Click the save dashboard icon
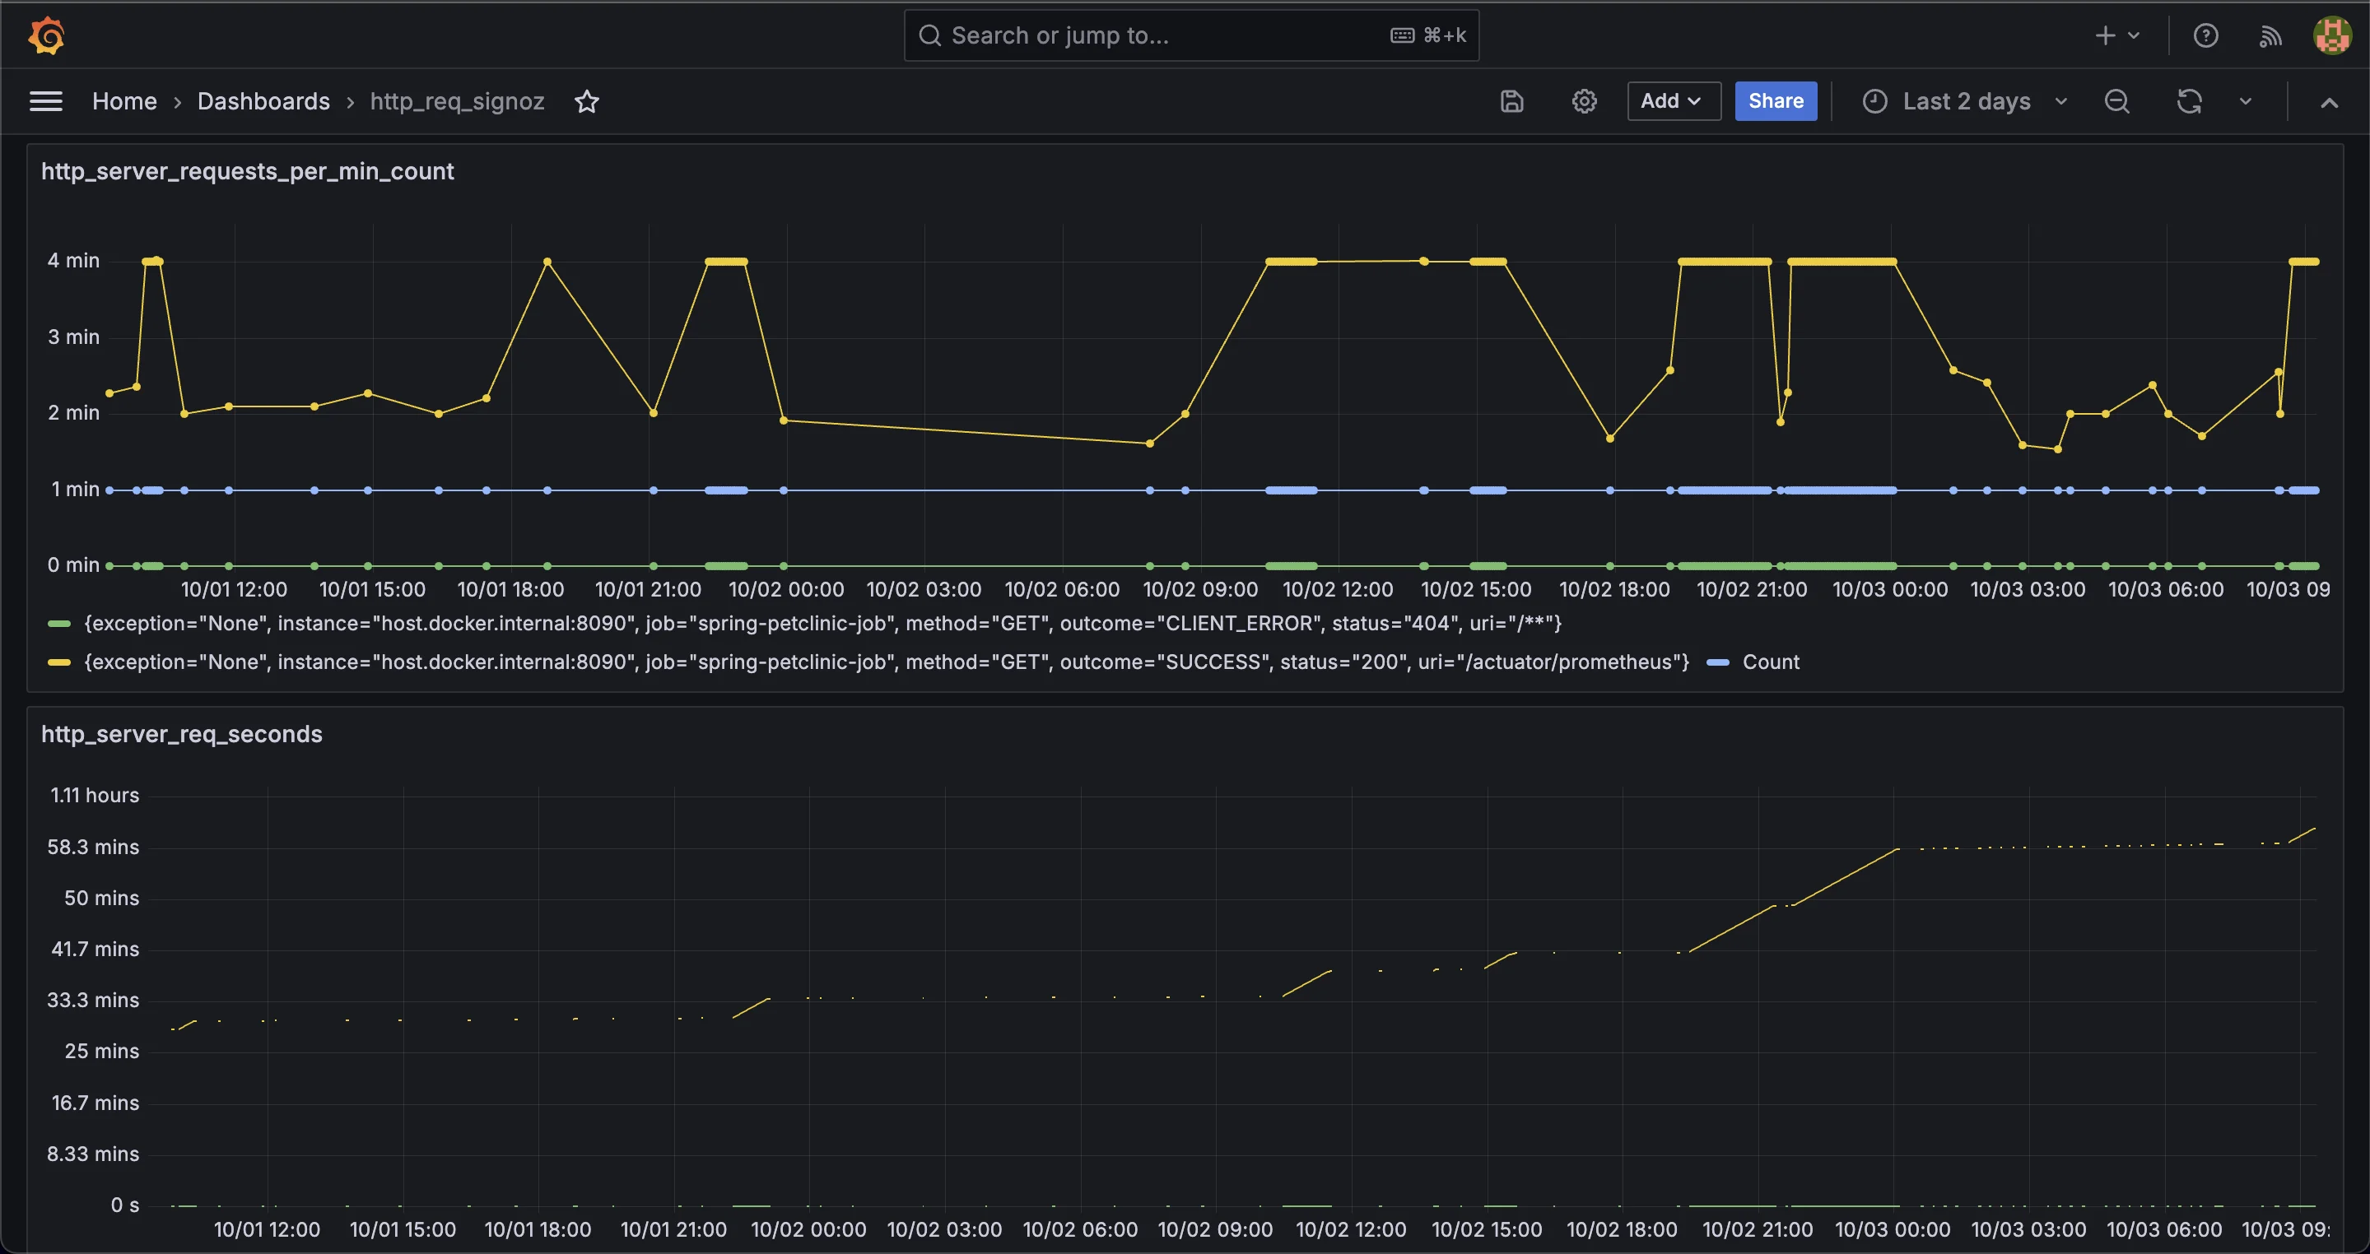This screenshot has height=1254, width=2370. (x=1511, y=101)
